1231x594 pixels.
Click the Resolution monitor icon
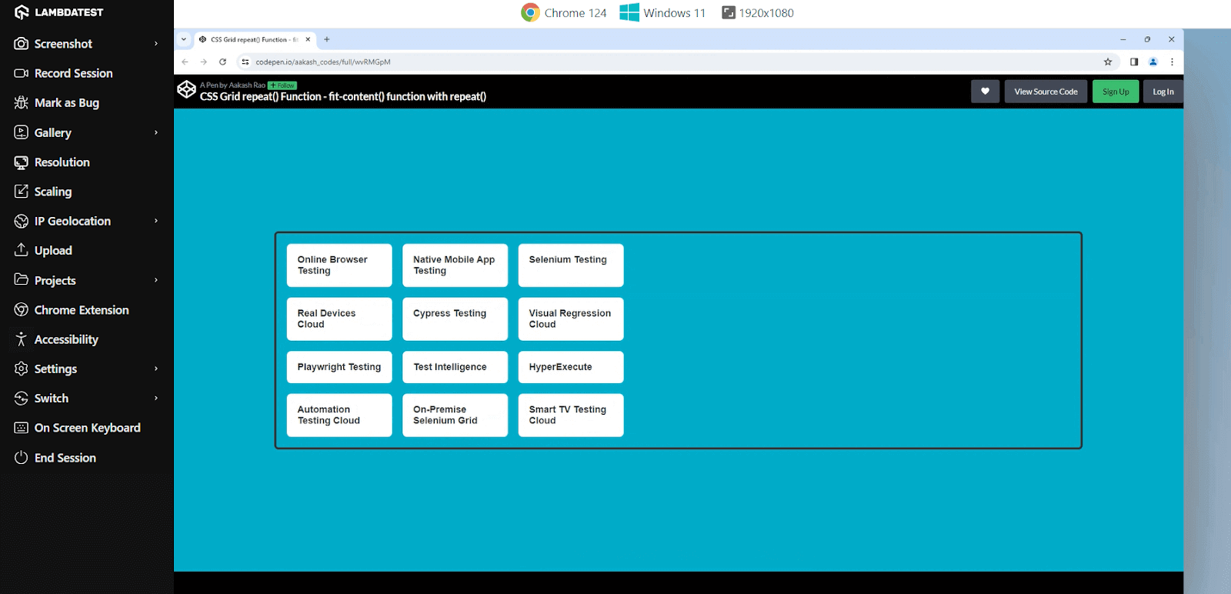click(x=22, y=162)
